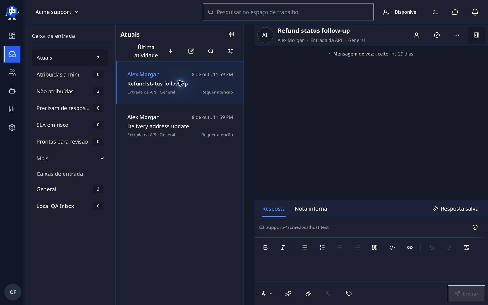Image resolution: width=488 pixels, height=305 pixels.
Task: Open Resposta salva saved replies
Action: [455, 209]
